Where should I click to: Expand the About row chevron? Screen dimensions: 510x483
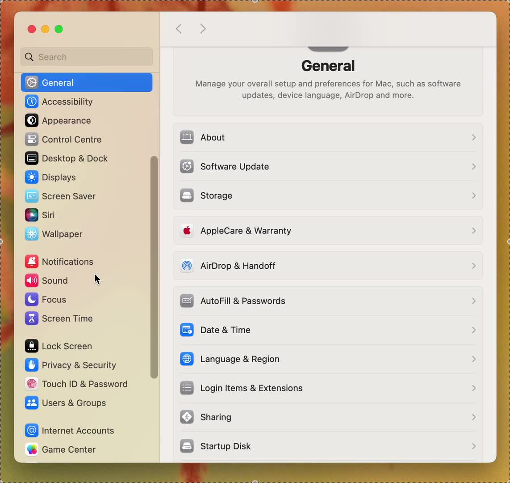[473, 138]
